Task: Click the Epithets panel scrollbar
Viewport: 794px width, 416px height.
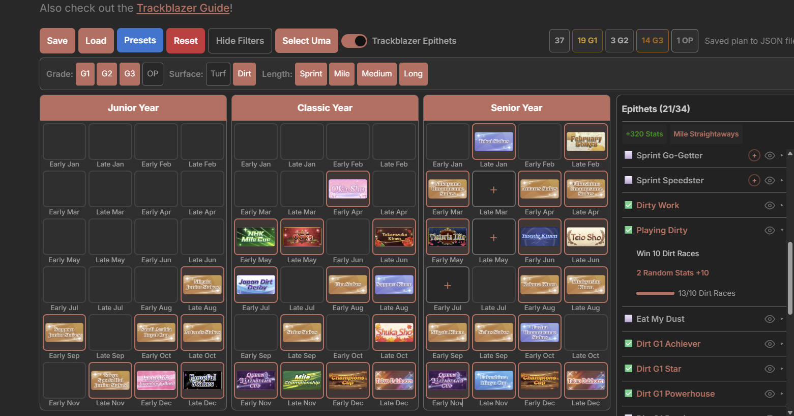Action: tap(790, 278)
